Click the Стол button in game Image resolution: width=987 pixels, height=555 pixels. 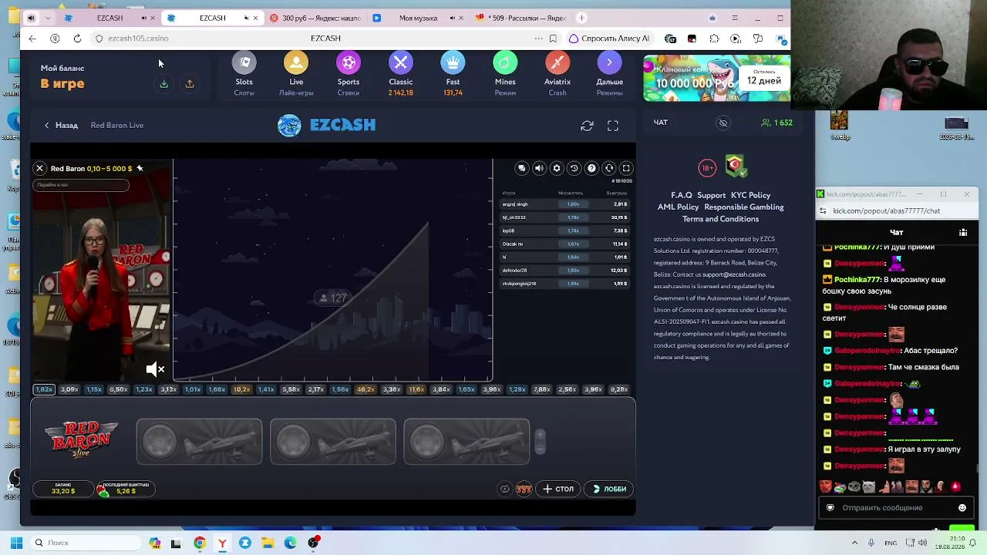click(x=558, y=489)
